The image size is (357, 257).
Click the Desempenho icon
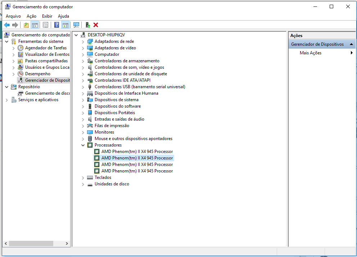tap(21, 74)
